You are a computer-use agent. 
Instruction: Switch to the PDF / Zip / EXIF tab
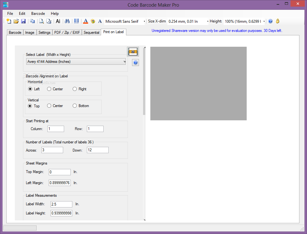(x=67, y=33)
